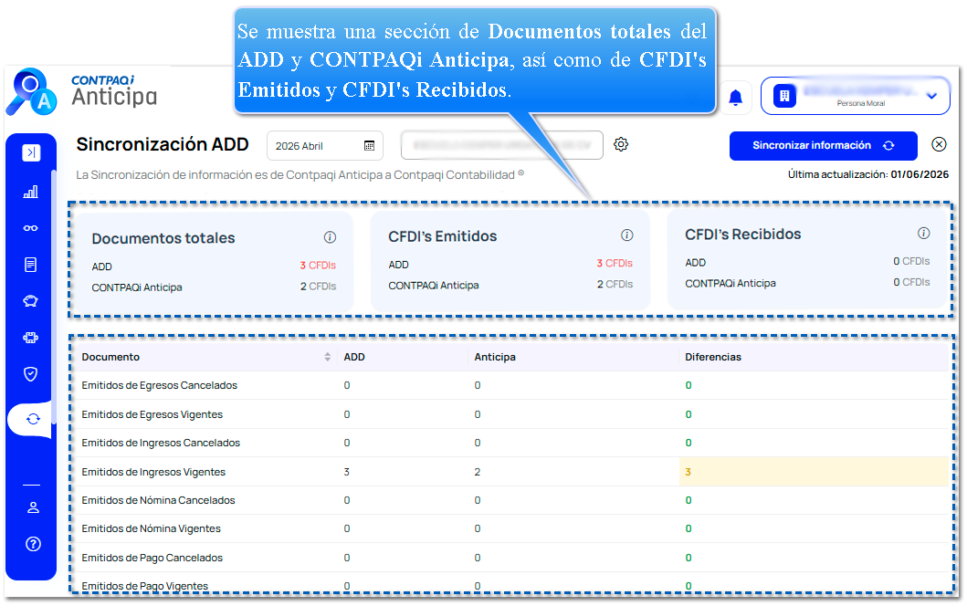Screen dimensions: 967x606
Task: Show info for CFDI's Recibidos card
Action: pyautogui.click(x=924, y=233)
